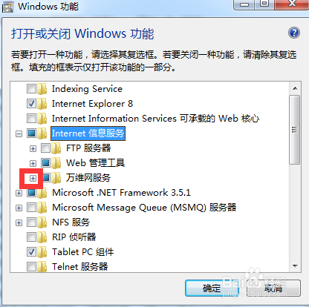Open the blue help question-mark icon
The width and height of the screenshot is (309, 307).
pos(294,33)
